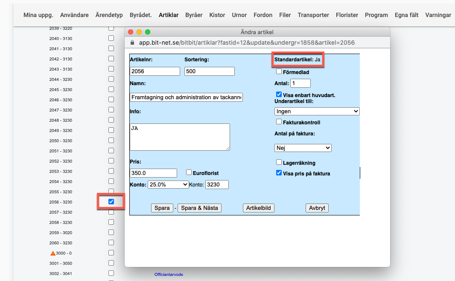Open the 25.0% VAT dropdown

pyautogui.click(x=168, y=185)
